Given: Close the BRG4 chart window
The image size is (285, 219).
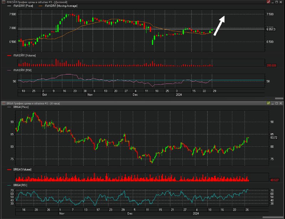Looking at the screenshot, I should coord(281,103).
